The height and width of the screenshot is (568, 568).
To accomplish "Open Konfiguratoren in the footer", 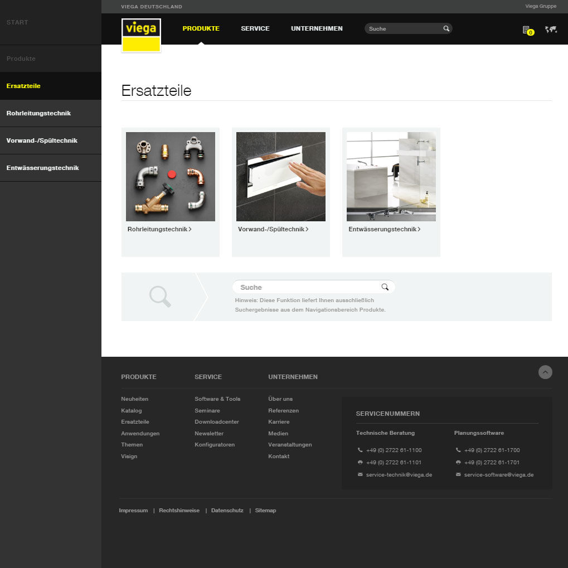I will (215, 444).
